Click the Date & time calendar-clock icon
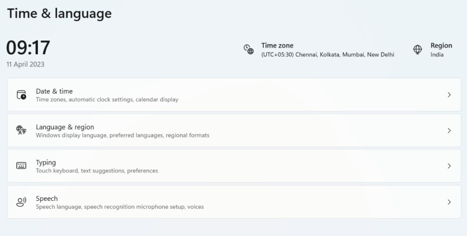 click(x=21, y=95)
